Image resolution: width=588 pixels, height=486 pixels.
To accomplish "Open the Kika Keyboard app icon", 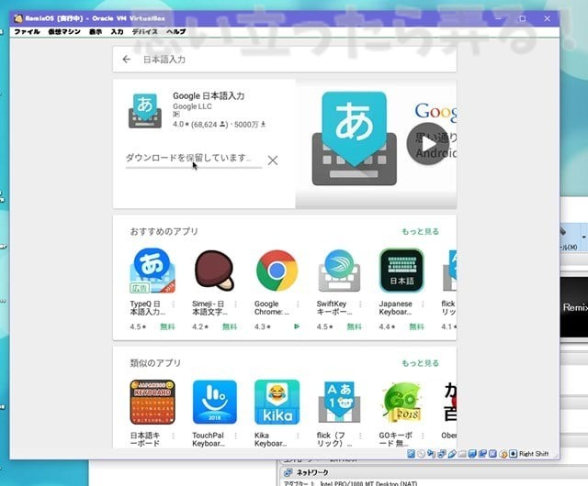I will 277,403.
